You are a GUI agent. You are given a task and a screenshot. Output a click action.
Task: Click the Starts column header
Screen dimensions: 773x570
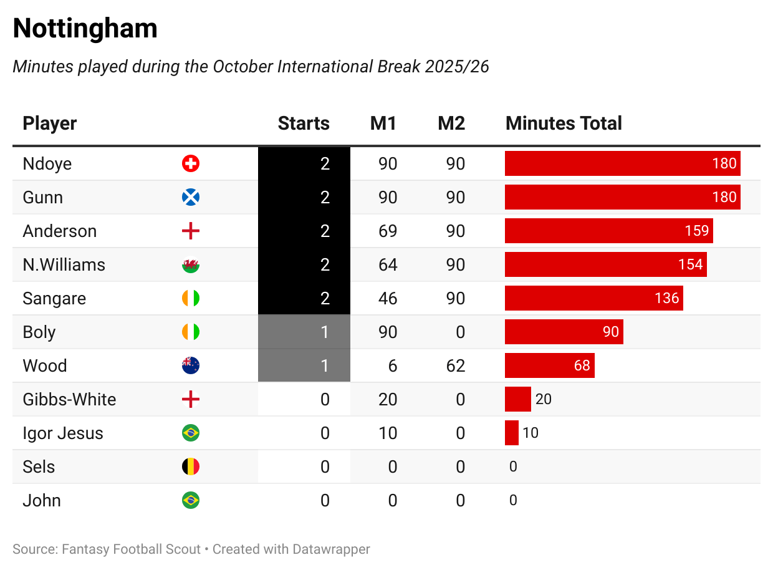click(x=304, y=123)
